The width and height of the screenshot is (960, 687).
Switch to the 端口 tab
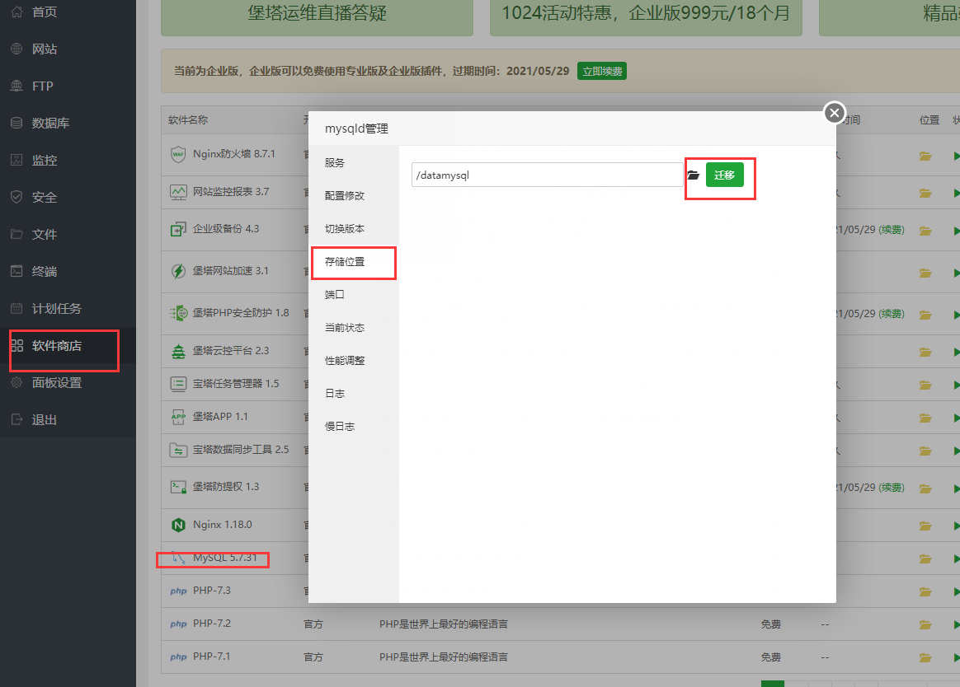(334, 295)
